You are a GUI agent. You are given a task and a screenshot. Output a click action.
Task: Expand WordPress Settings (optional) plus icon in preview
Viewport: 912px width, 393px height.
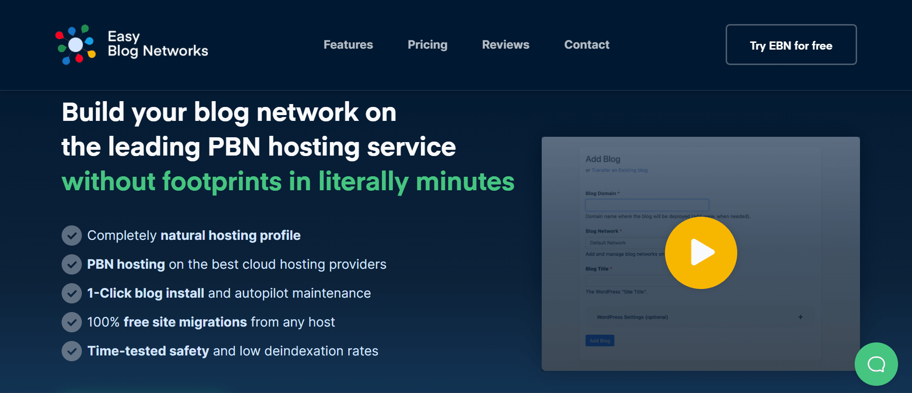click(x=800, y=317)
